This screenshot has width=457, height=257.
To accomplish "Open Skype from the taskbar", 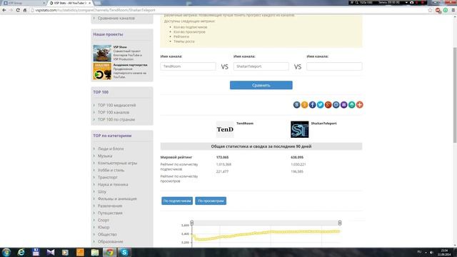I will (124, 252).
